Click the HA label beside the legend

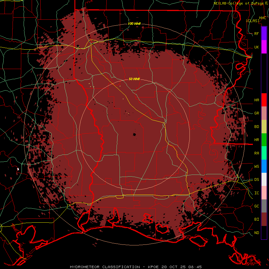[x=257, y=100]
